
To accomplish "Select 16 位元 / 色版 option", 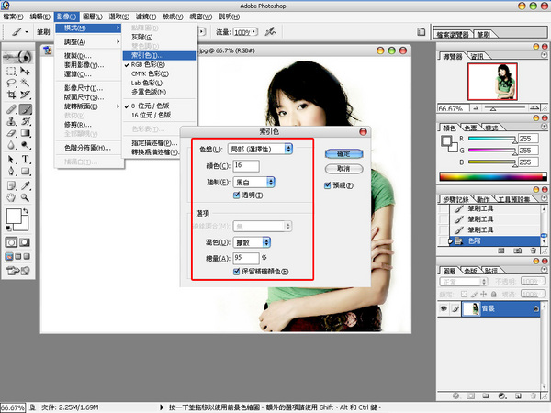I will click(152, 115).
